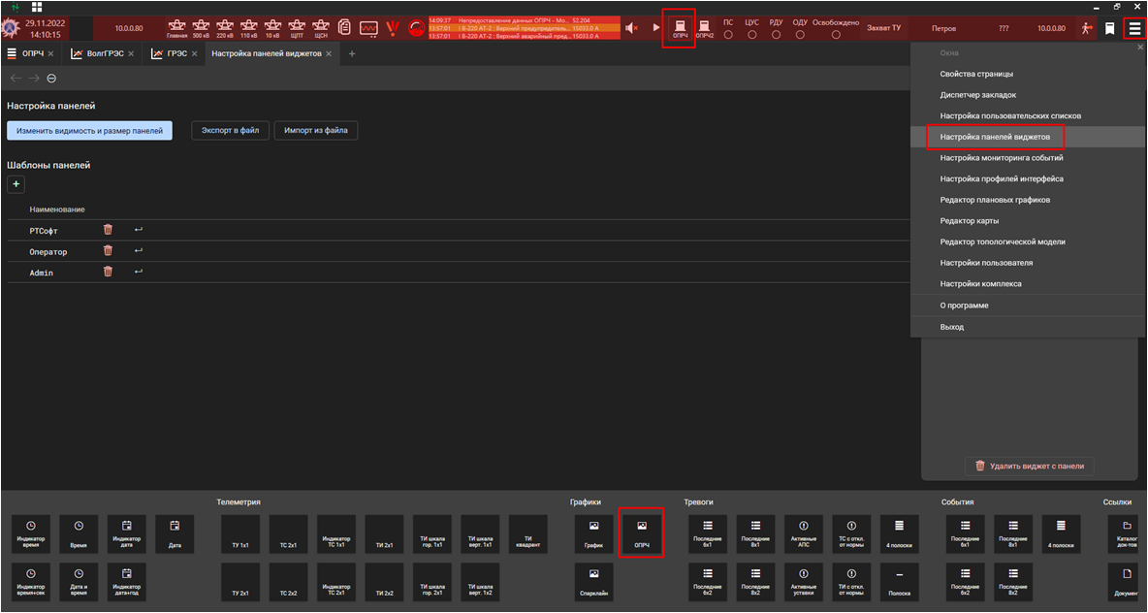Select the ЦУС radio button
The height and width of the screenshot is (613, 1148).
click(x=751, y=35)
